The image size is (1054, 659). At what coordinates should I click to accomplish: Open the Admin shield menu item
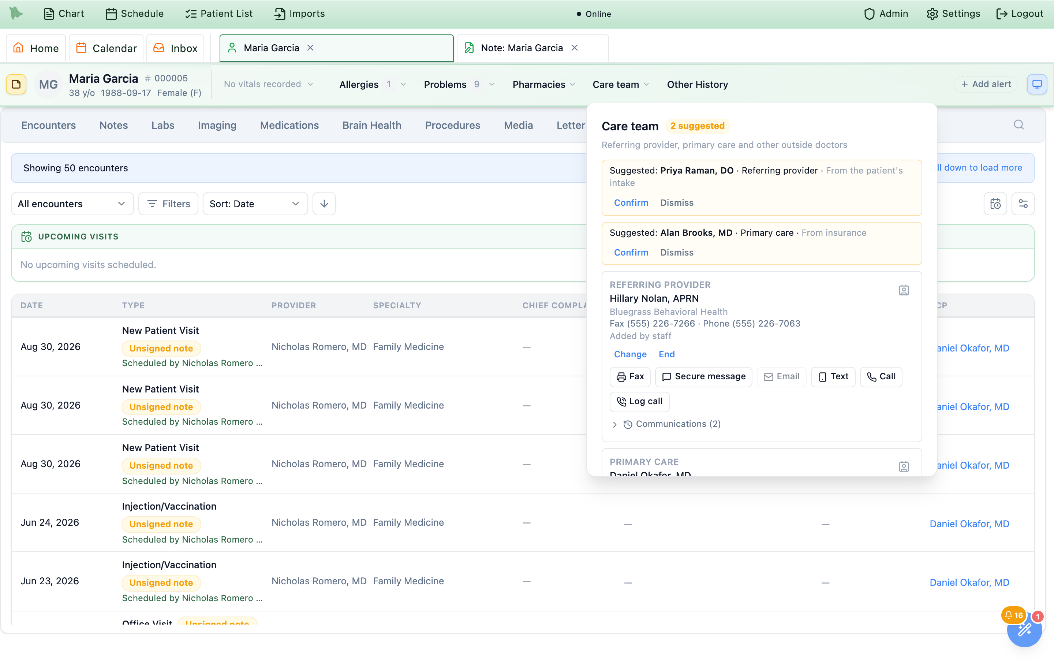(x=886, y=14)
